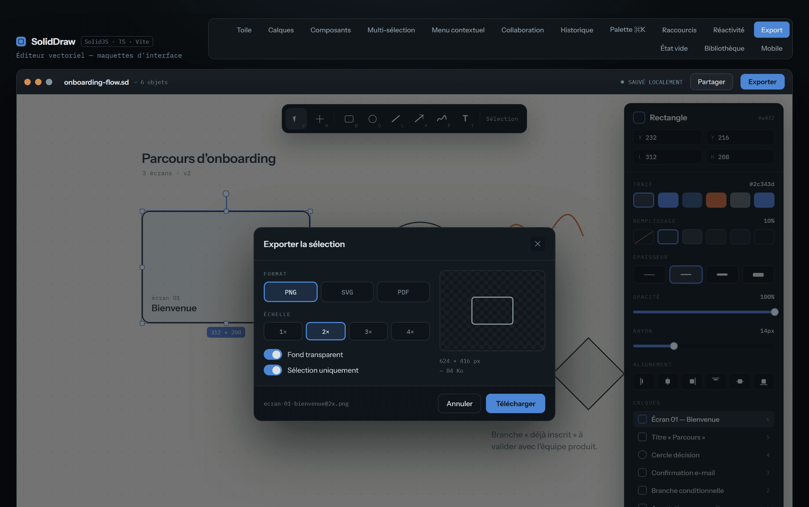Set export scale to 2×
Viewport: 809px width, 507px height.
tap(325, 331)
